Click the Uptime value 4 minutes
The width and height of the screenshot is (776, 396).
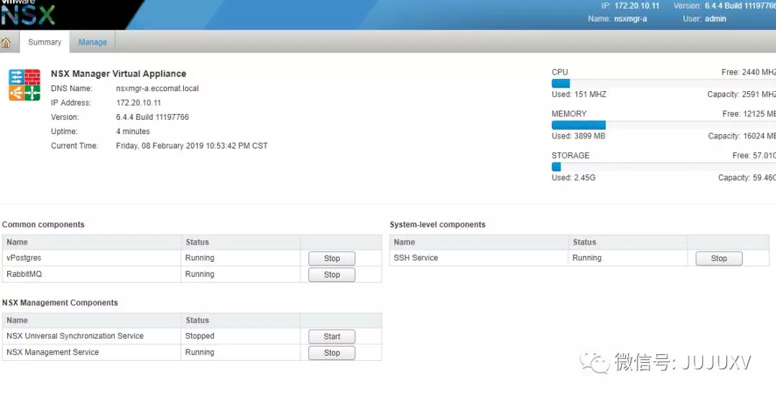133,131
